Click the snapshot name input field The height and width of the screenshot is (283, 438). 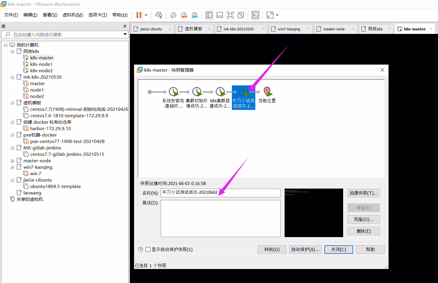point(220,192)
